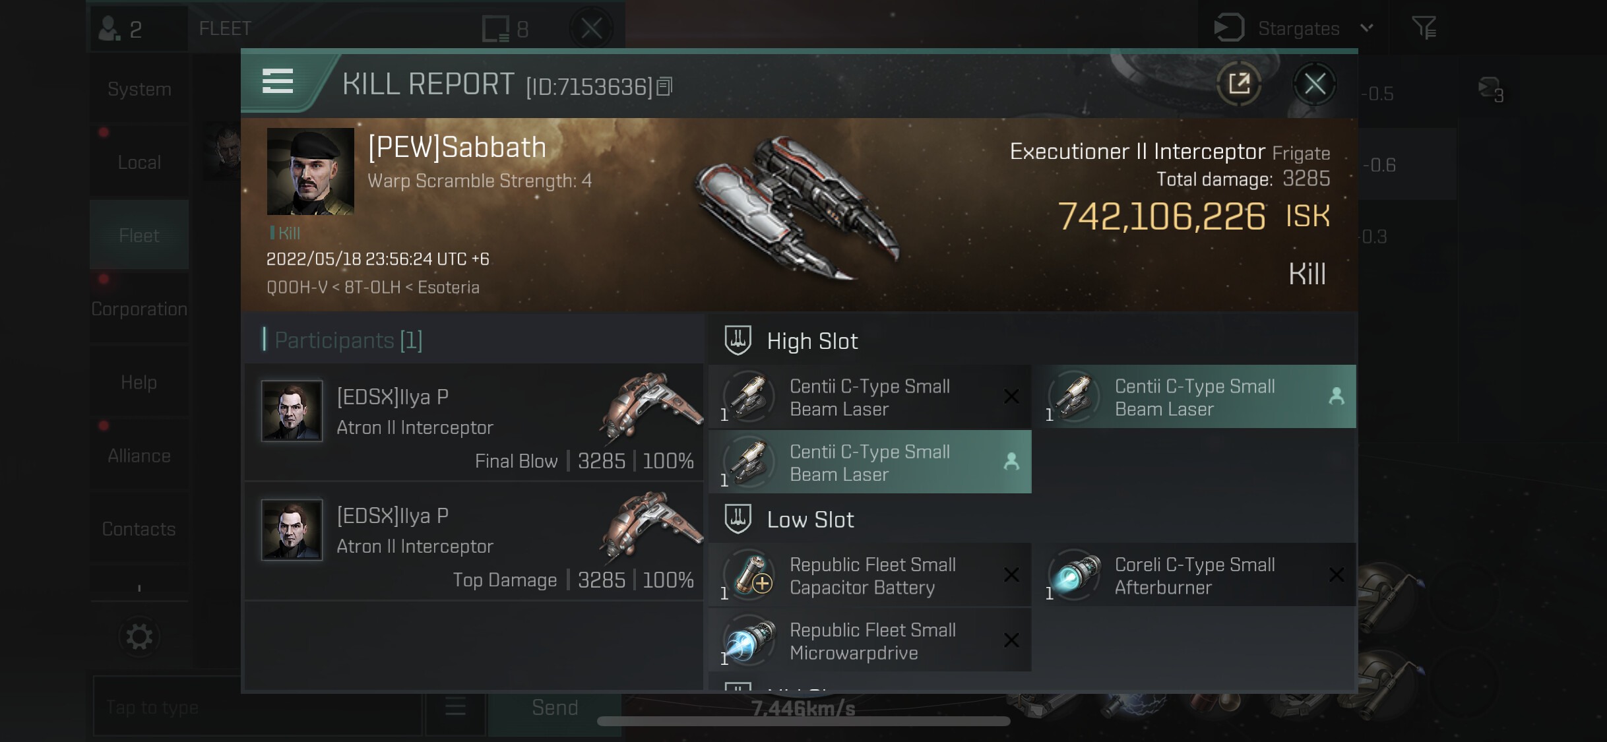Click the High Slot shield icon

point(738,340)
